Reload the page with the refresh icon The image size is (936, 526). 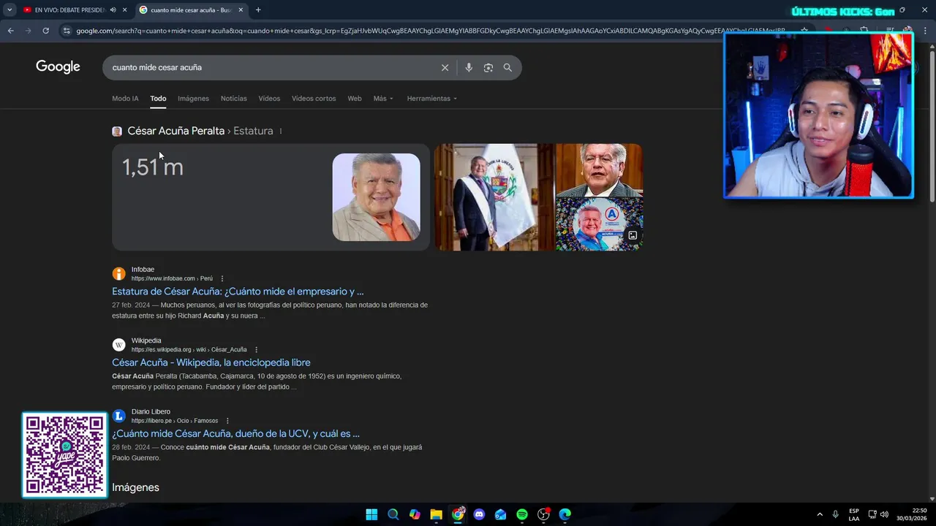(x=45, y=31)
